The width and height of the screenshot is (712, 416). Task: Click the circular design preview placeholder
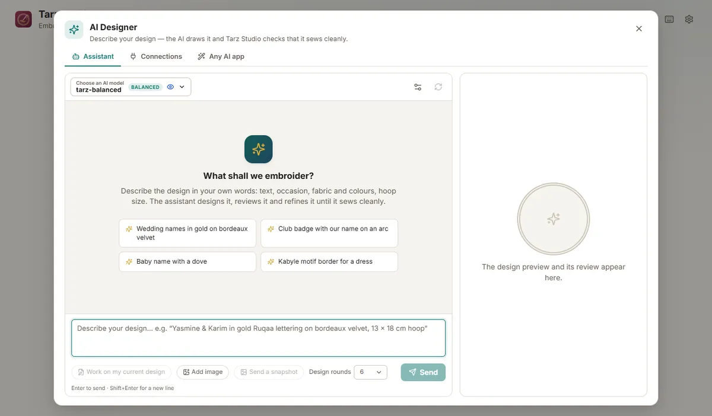(x=554, y=219)
